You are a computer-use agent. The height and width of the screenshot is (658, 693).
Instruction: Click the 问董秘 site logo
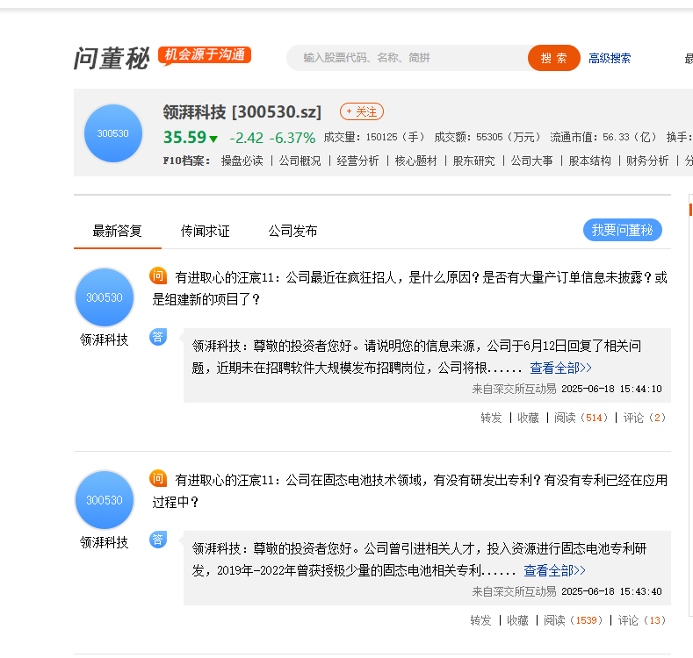click(x=112, y=58)
